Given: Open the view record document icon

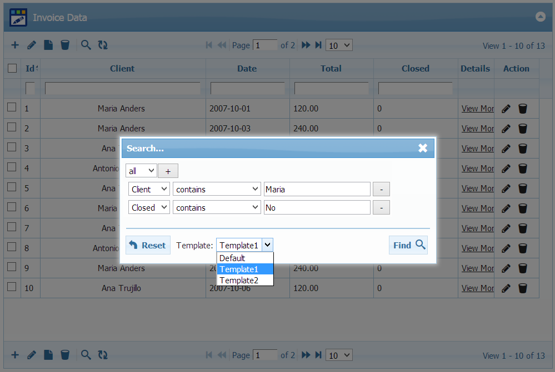Looking at the screenshot, I should tap(48, 45).
